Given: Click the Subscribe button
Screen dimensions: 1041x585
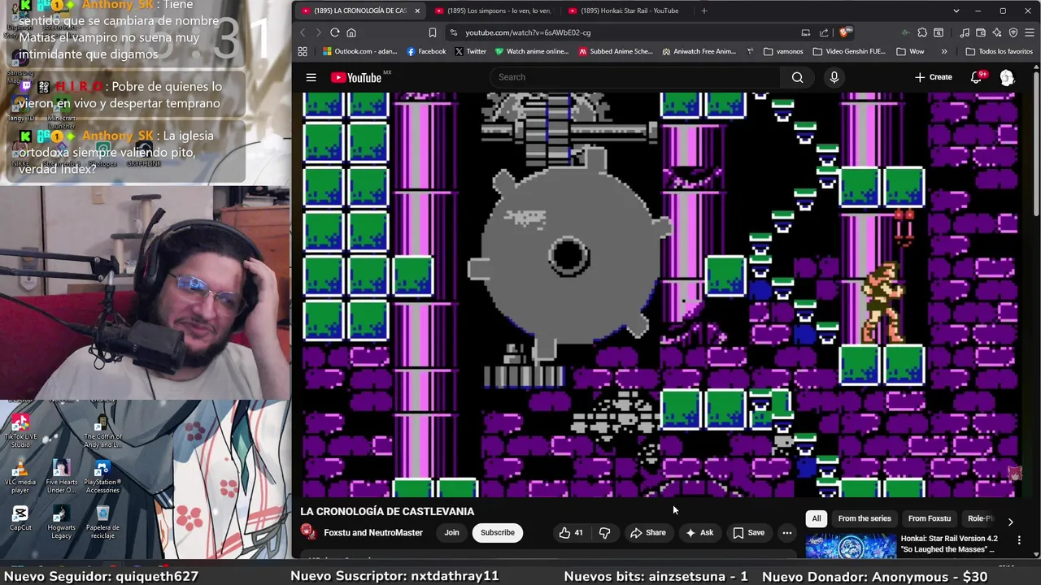Looking at the screenshot, I should (x=497, y=533).
